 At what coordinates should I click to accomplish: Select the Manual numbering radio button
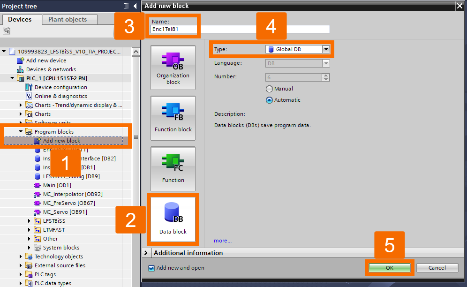click(269, 89)
